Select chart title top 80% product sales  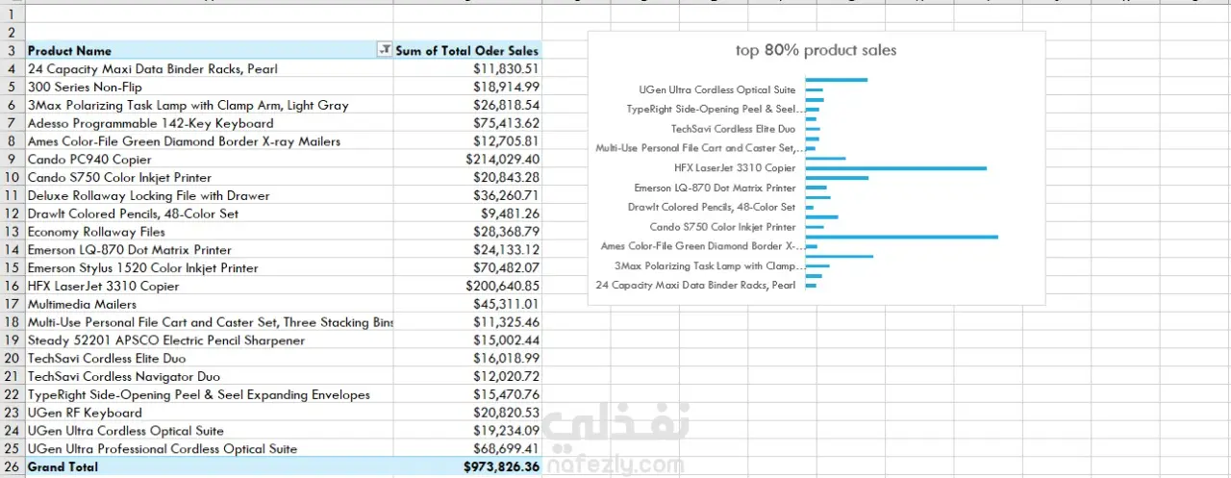(816, 50)
